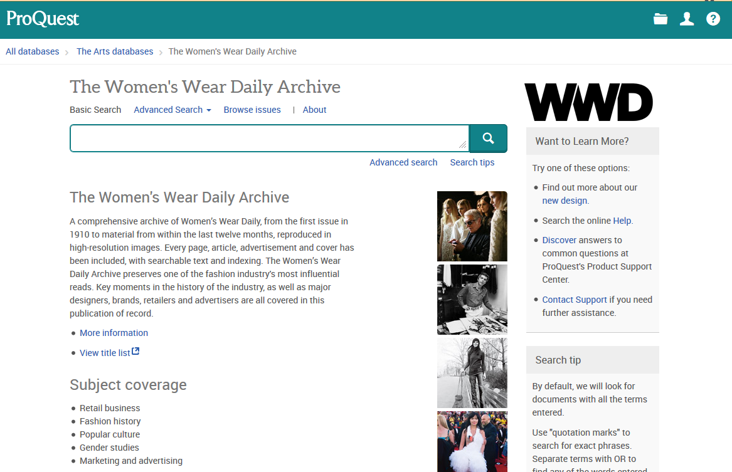Go to The Arts databases breadcrumb
This screenshot has width=732, height=472.
115,51
